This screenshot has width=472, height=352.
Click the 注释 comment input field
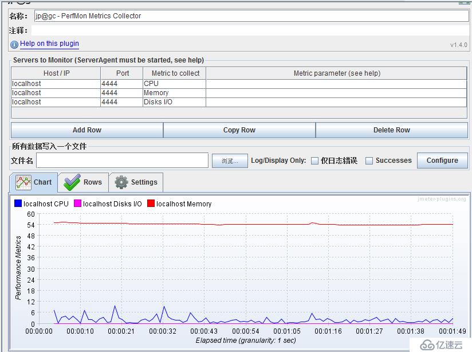click(x=250, y=30)
